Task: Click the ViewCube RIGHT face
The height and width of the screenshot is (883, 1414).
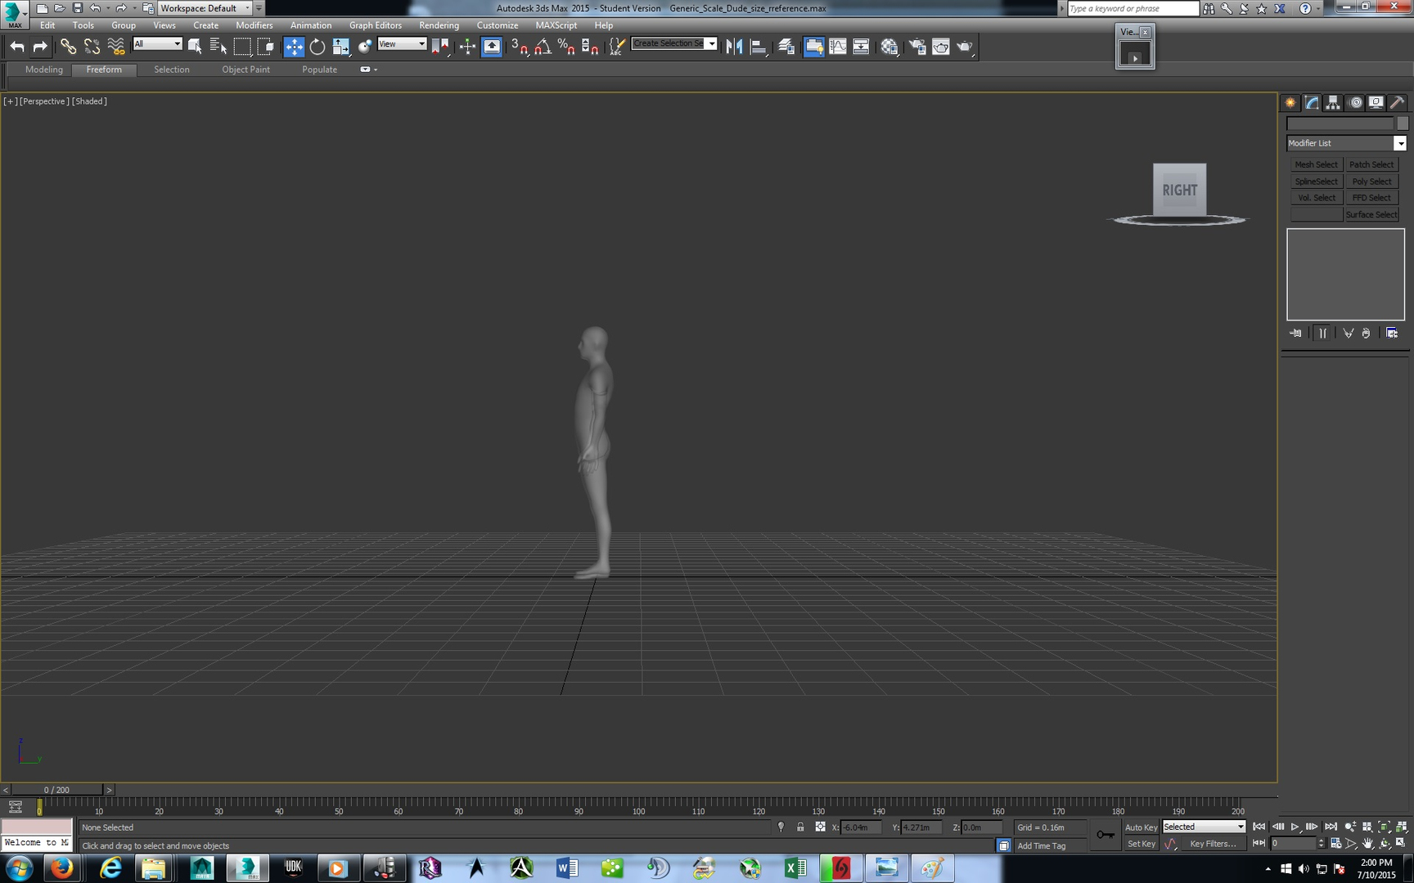Action: [x=1180, y=190]
